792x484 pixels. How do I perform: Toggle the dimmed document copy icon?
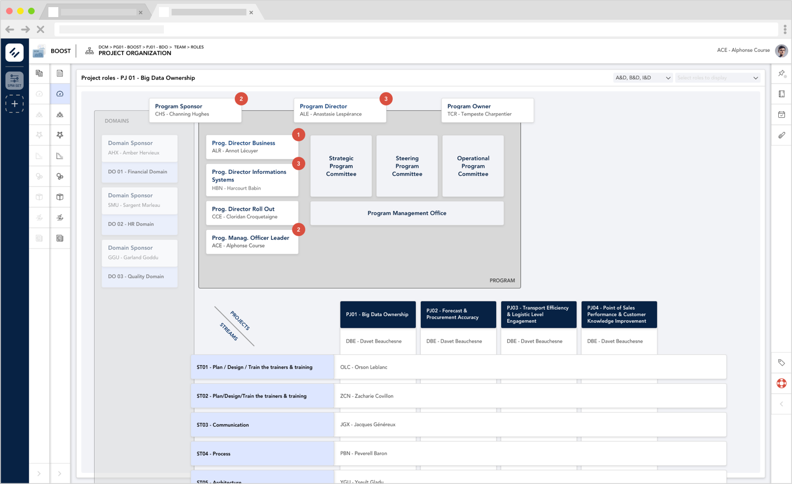[x=38, y=73]
